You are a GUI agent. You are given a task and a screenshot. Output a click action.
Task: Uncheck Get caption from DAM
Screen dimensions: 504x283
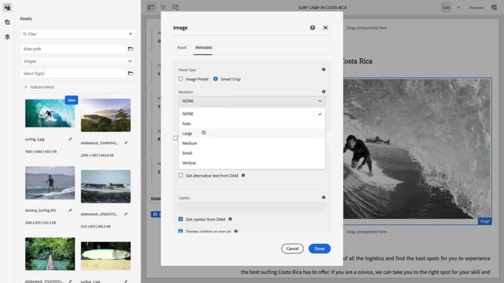pyautogui.click(x=181, y=219)
